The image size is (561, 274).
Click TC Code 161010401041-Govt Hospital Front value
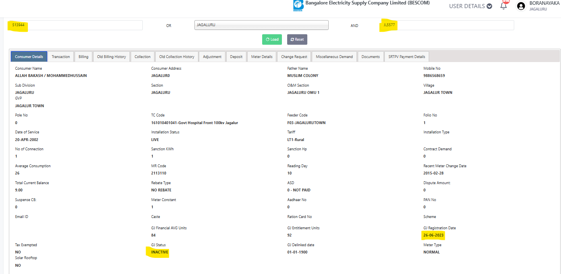click(x=194, y=123)
